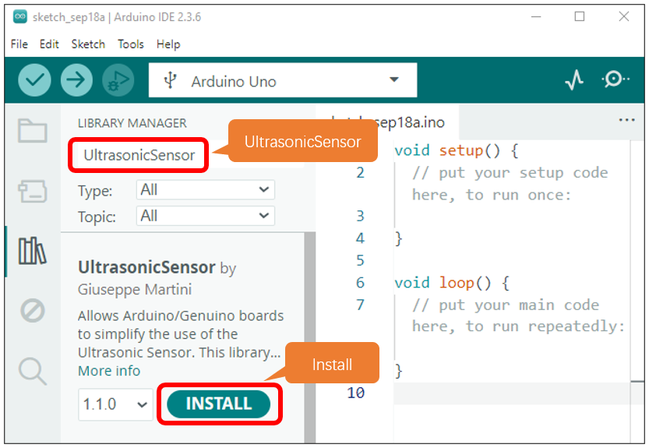Open the Serial Monitor
Image resolution: width=649 pixels, height=448 pixels.
tap(615, 79)
